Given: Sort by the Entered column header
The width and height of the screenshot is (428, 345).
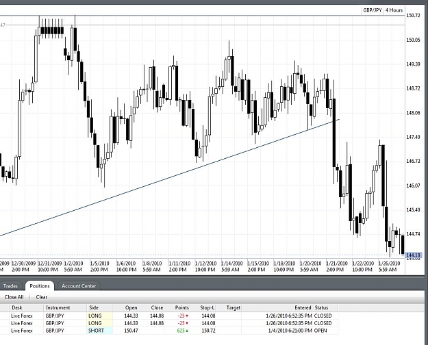Looking at the screenshot, I should point(277,307).
